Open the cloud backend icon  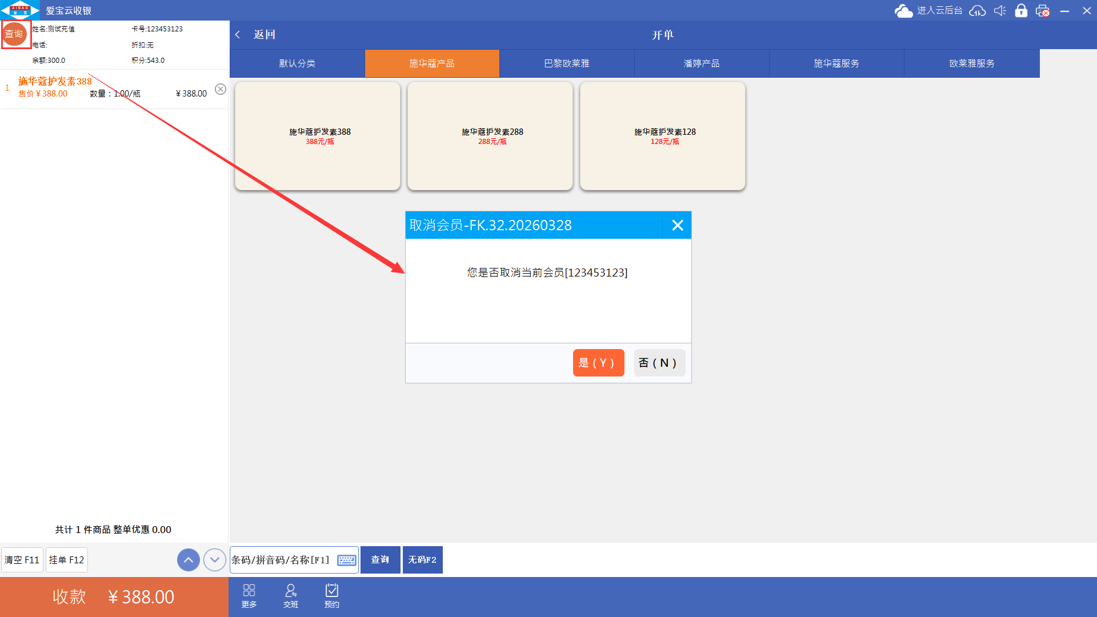coord(904,11)
